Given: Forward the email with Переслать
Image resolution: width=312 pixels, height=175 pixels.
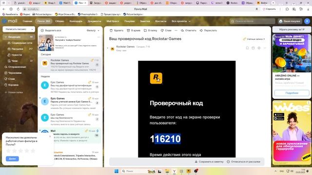Looking at the screenshot, I should (208, 30).
